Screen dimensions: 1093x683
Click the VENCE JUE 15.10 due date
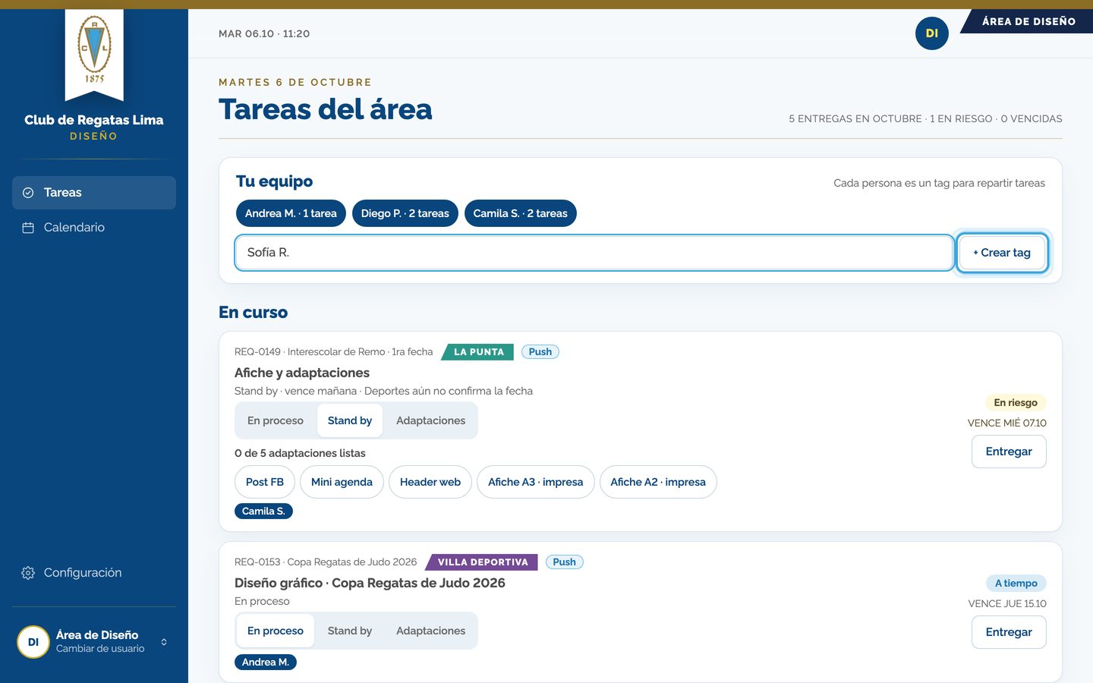(1007, 604)
